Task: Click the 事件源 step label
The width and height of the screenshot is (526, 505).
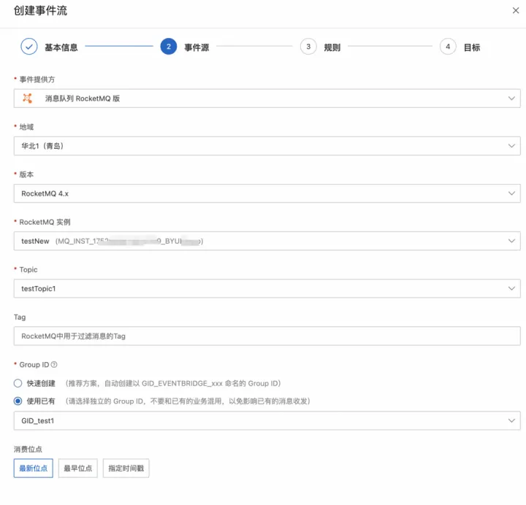Action: tap(197, 47)
